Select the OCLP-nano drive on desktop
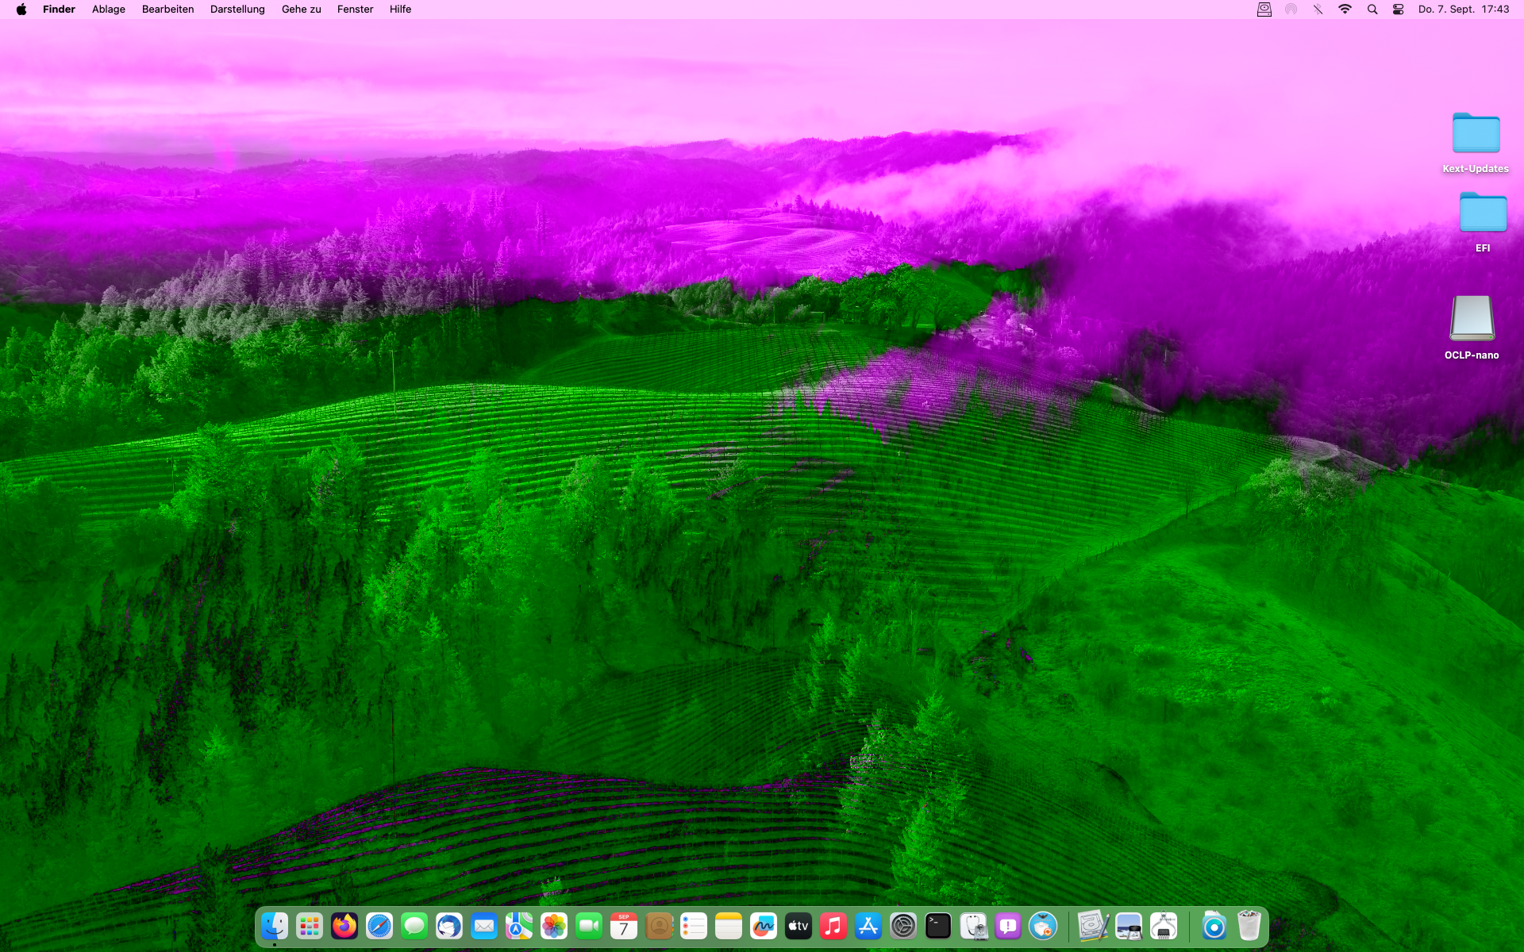Screen dimensions: 1524x952 1472,319
